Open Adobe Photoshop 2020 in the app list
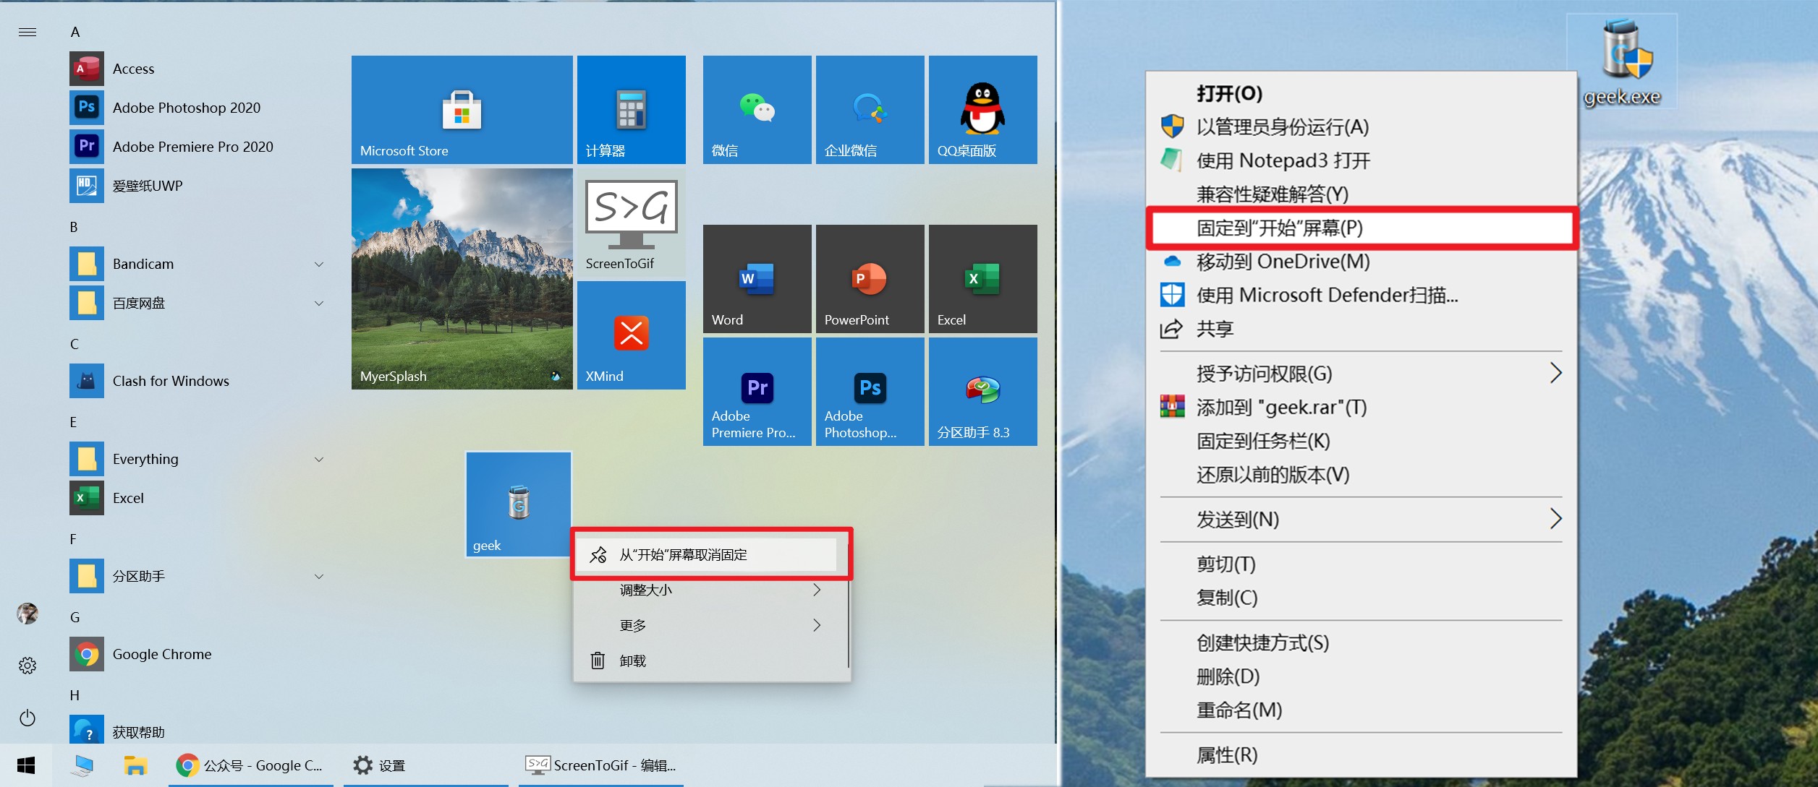Screen dimensions: 1818x787 tap(199, 108)
